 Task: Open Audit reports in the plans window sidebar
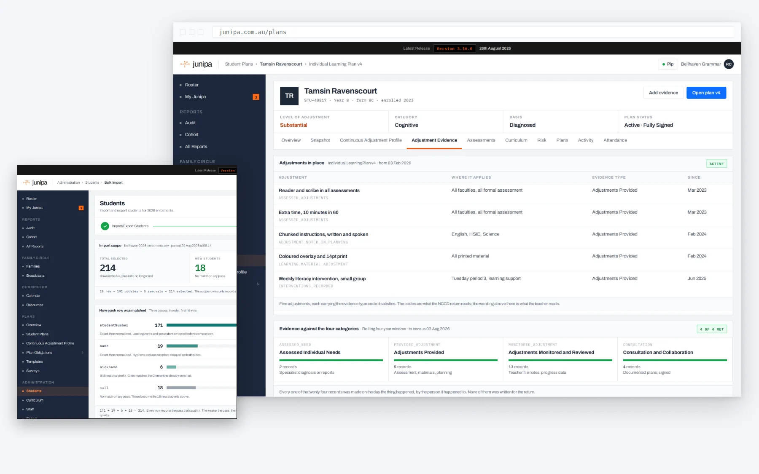[190, 123]
